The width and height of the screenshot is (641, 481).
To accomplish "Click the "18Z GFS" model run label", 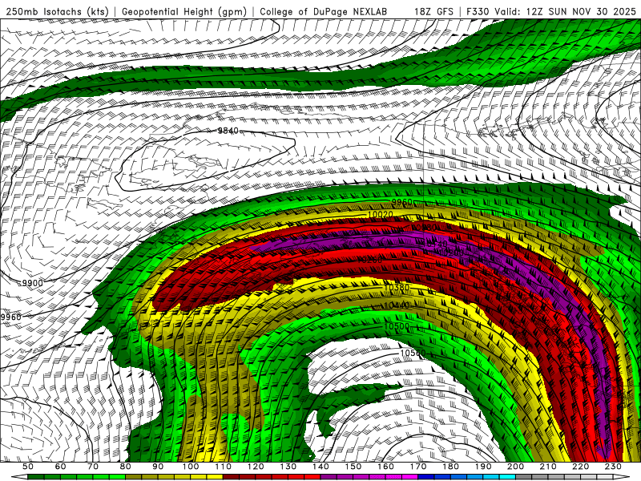I will pos(433,11).
